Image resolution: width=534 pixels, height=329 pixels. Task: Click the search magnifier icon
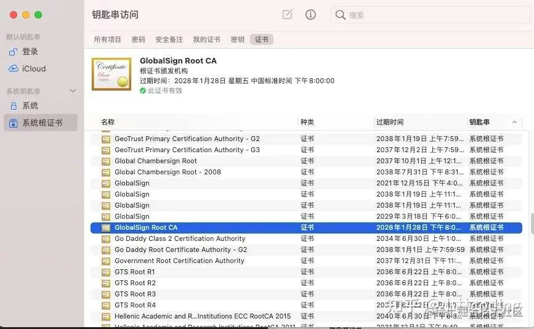pyautogui.click(x=340, y=15)
